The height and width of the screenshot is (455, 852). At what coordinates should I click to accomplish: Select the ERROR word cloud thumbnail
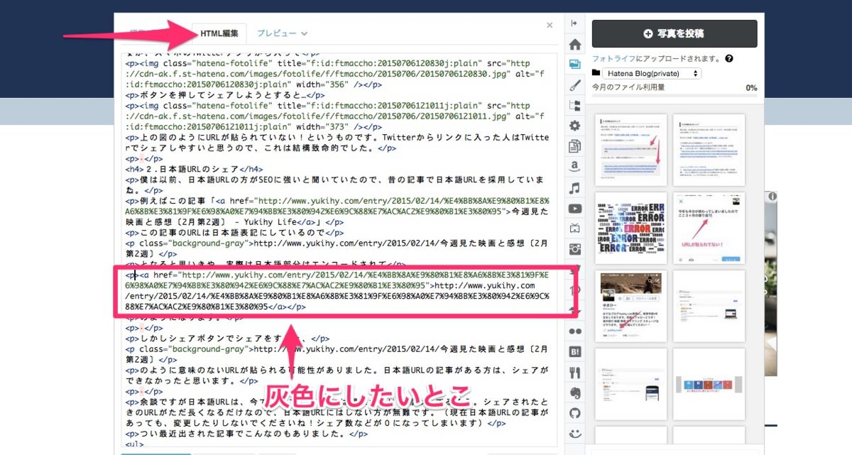pos(631,228)
